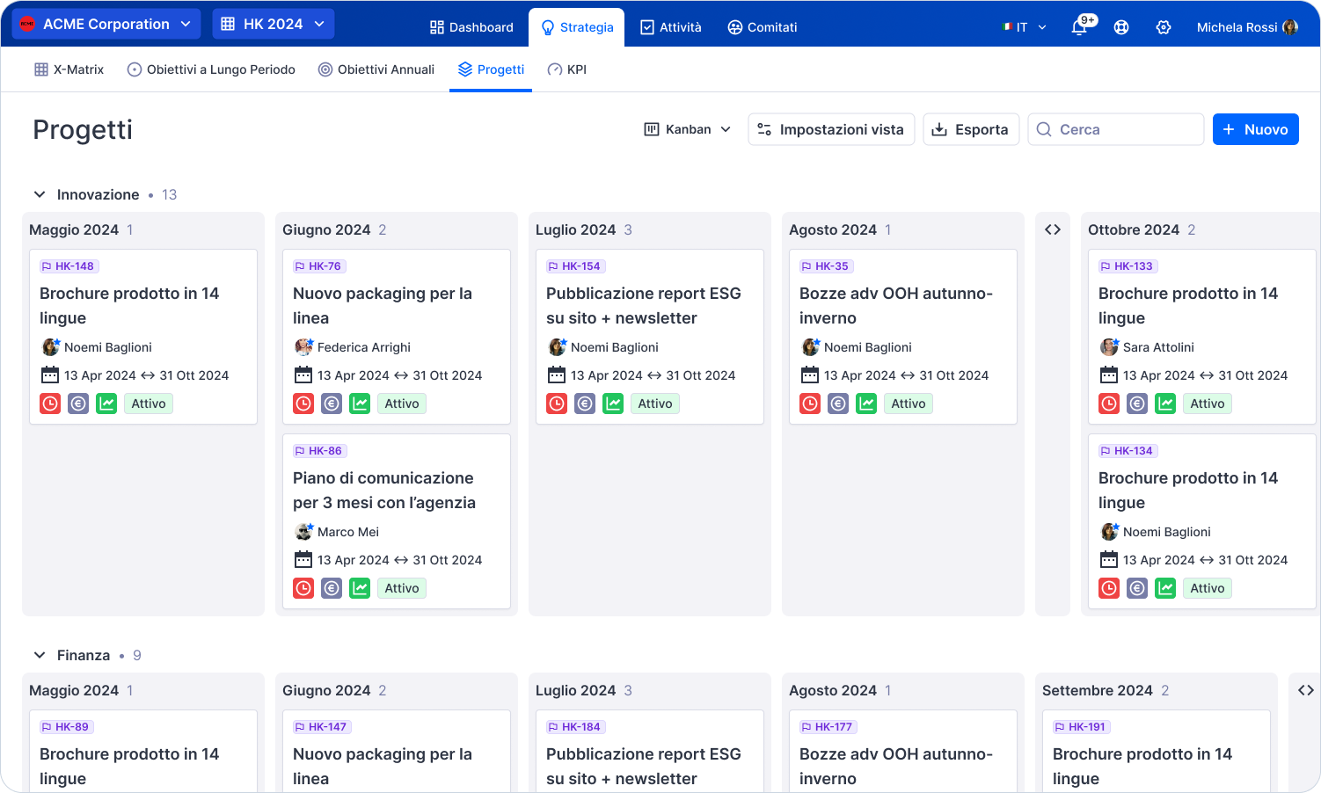Click Noemi Baglioni avatar on HK-154
Screen dimensions: 1321x793
[558, 347]
